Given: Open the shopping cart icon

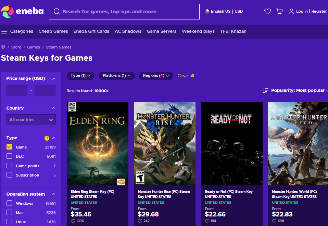Looking at the screenshot, I should point(280,12).
